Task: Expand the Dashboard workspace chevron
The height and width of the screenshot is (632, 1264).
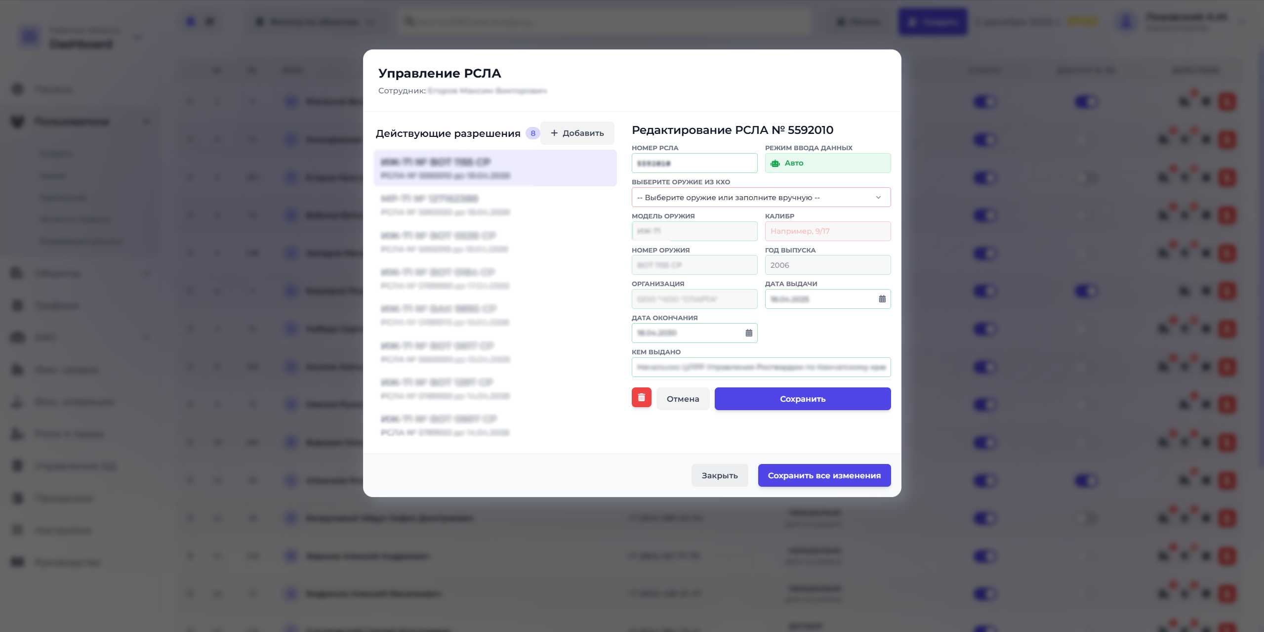Action: click(x=138, y=37)
